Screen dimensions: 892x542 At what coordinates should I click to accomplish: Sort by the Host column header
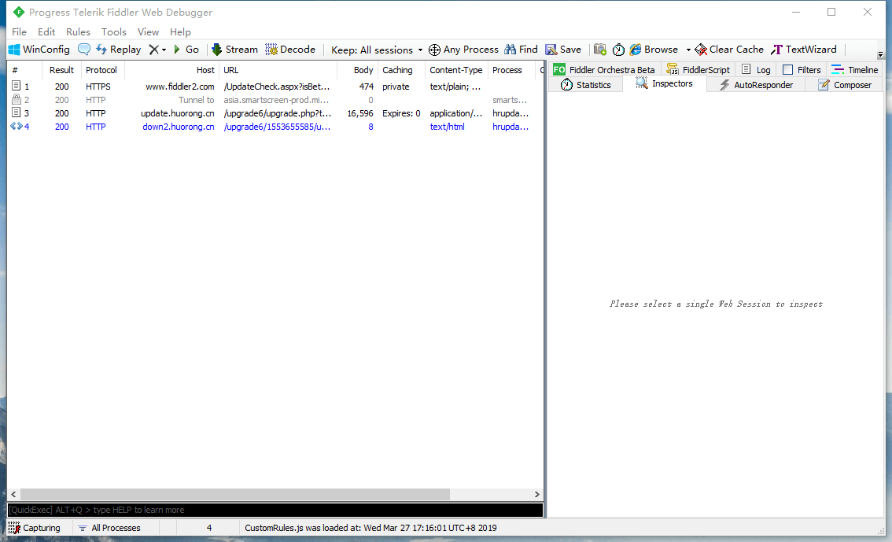tap(171, 70)
